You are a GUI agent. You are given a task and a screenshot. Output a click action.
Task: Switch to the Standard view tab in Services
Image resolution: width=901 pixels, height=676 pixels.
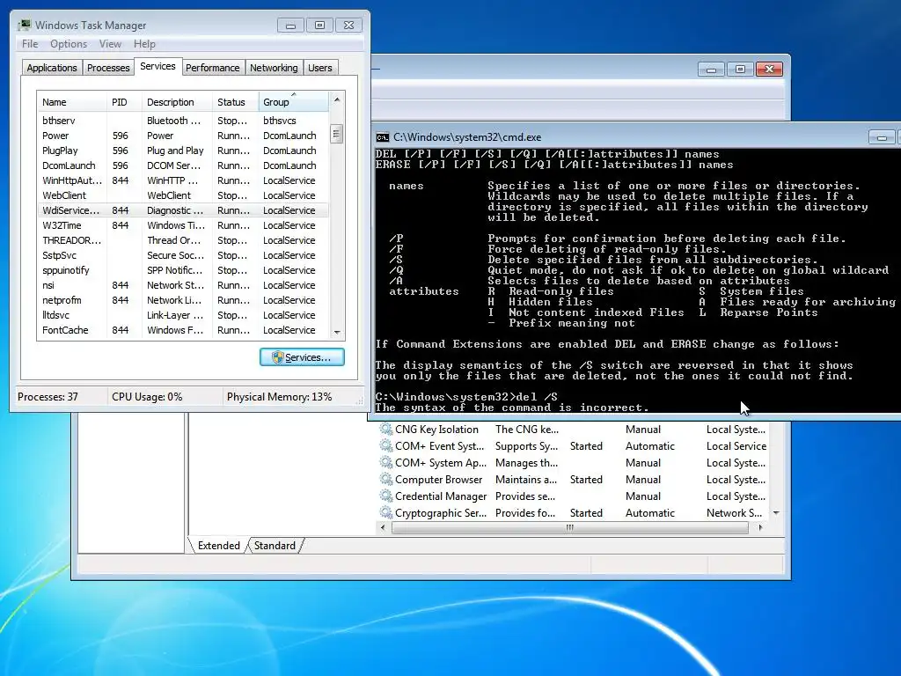275,546
